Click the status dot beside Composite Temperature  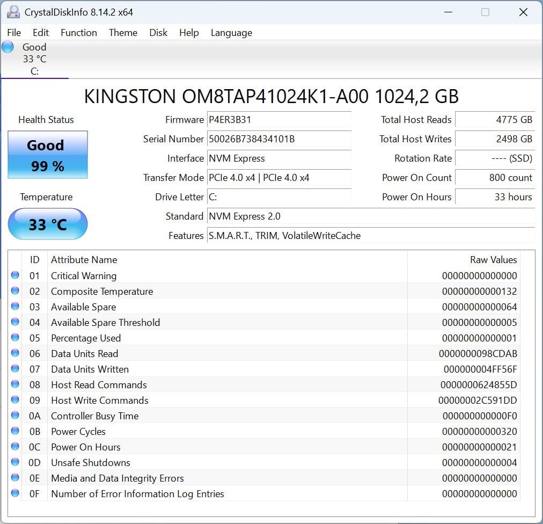[x=15, y=291]
